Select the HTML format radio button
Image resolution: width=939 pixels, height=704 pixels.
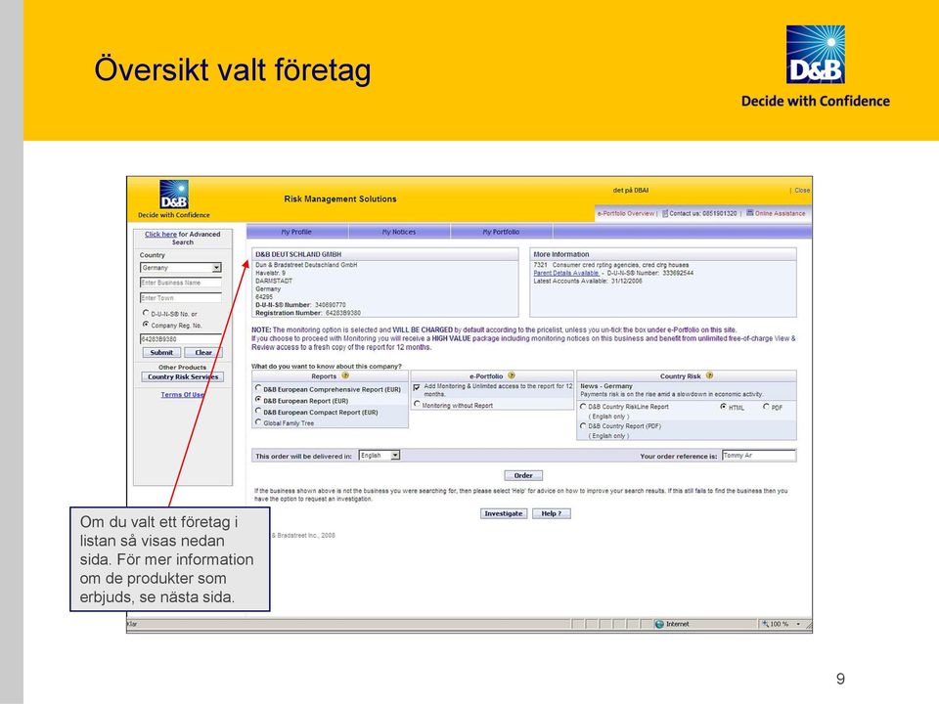pyautogui.click(x=724, y=407)
